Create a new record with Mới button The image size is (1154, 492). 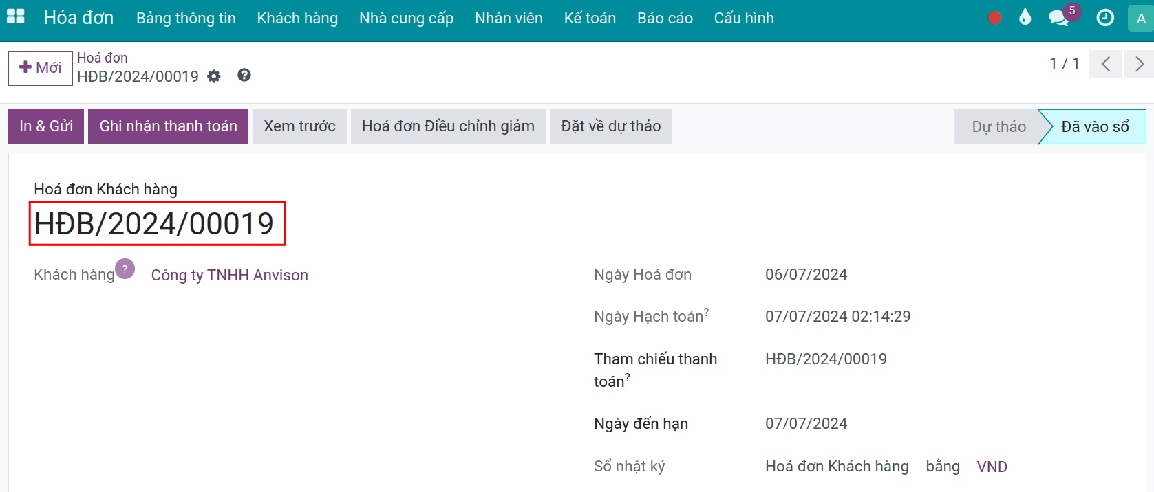click(x=41, y=68)
